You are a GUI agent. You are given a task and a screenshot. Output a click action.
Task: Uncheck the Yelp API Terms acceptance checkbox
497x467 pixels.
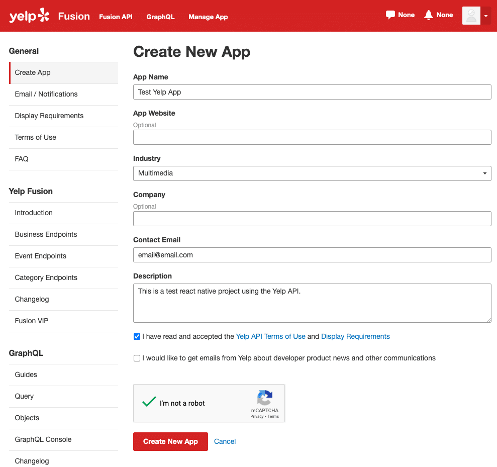(137, 336)
